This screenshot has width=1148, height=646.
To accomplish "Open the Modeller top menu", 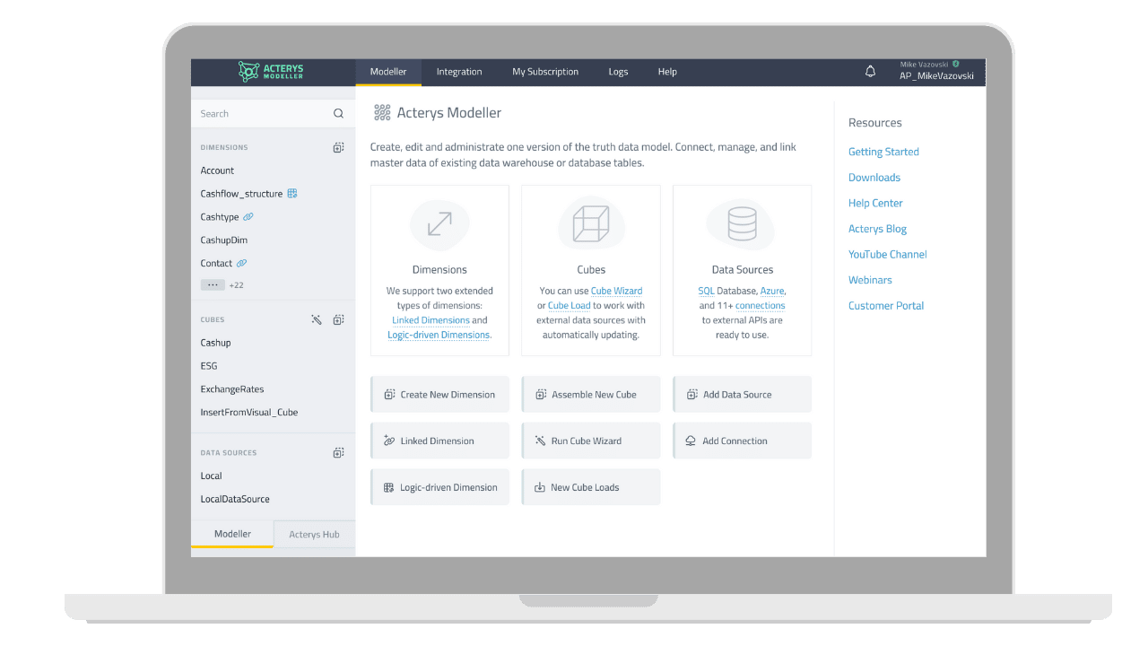I will (x=388, y=72).
